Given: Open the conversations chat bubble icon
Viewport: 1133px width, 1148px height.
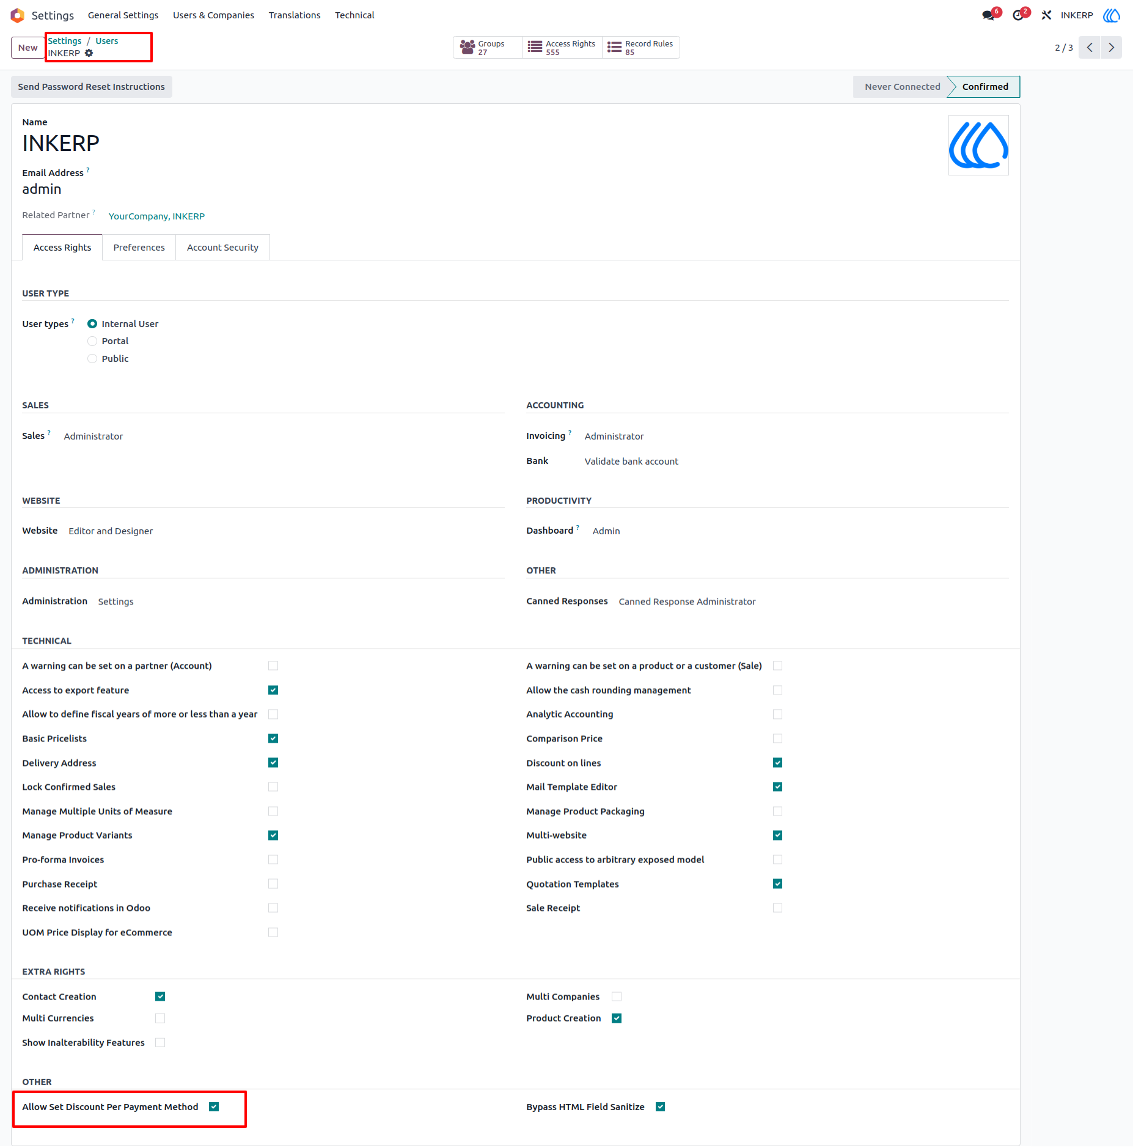Looking at the screenshot, I should coord(988,15).
